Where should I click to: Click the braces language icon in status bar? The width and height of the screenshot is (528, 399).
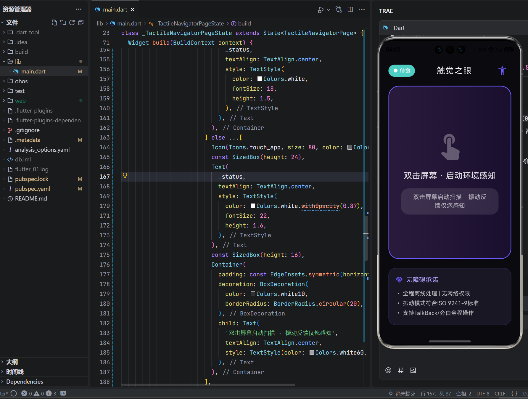pos(514,394)
